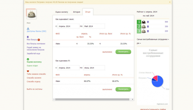Click the avatar of rank 3 employee
The height and width of the screenshot is (110, 193).
[x=144, y=31]
